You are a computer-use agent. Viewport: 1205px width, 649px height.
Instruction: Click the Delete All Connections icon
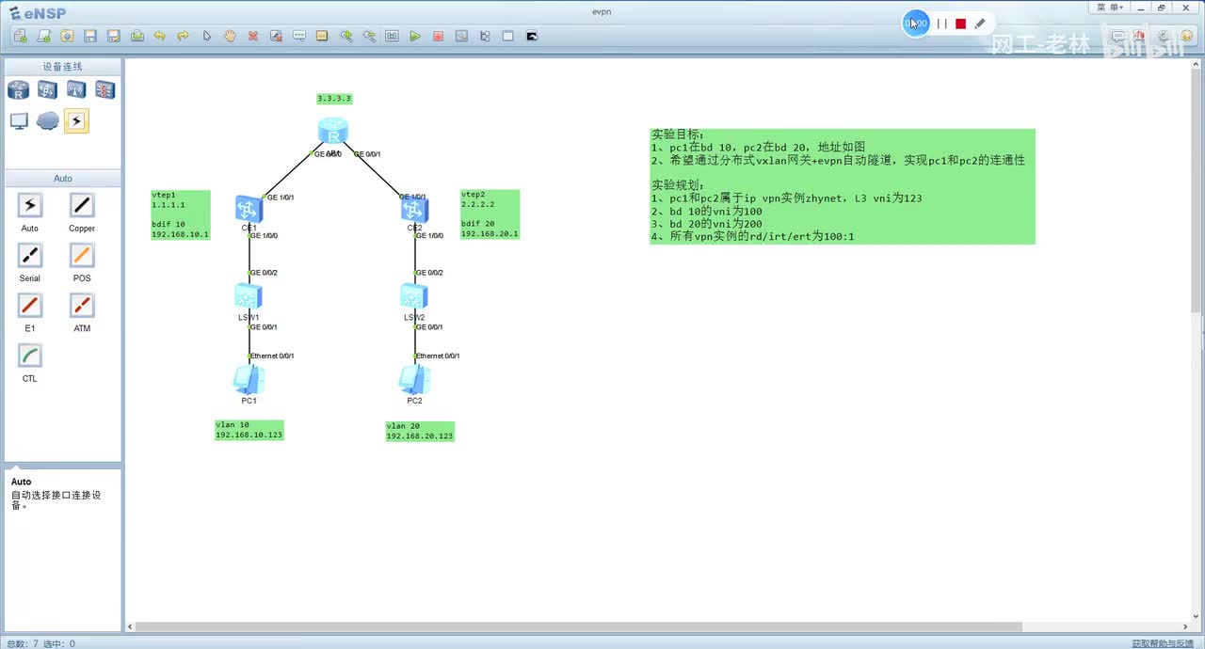click(276, 36)
